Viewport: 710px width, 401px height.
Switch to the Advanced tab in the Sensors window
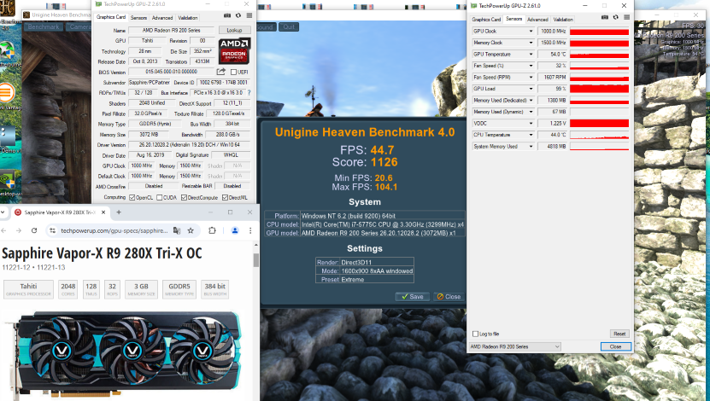pos(537,20)
